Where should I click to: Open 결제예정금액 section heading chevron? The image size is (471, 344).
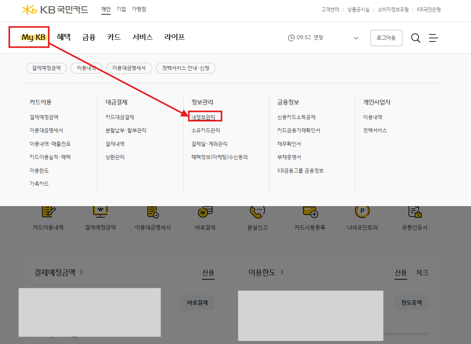click(81, 272)
